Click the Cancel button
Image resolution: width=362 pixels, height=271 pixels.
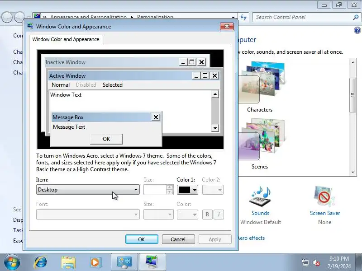178,239
